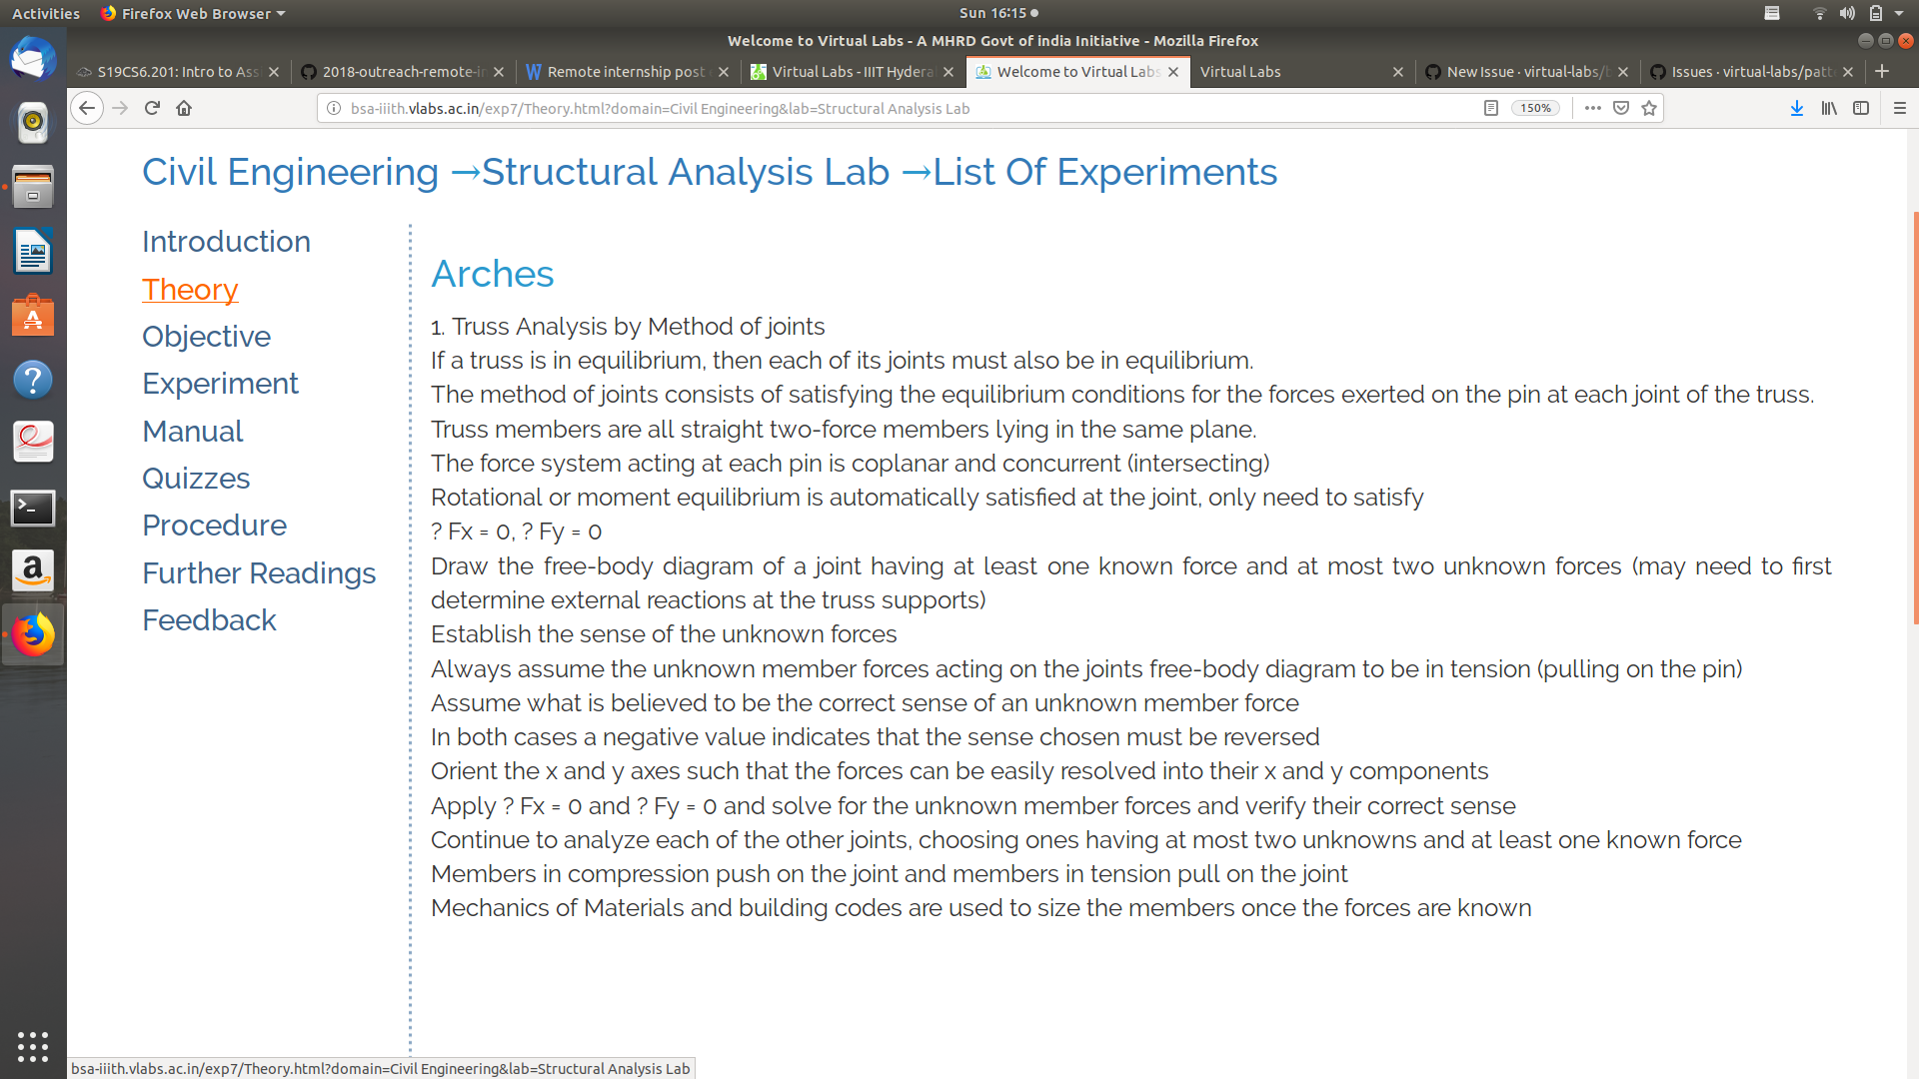The image size is (1919, 1079).
Task: Open the downloads icon in toolbar
Action: point(1796,108)
